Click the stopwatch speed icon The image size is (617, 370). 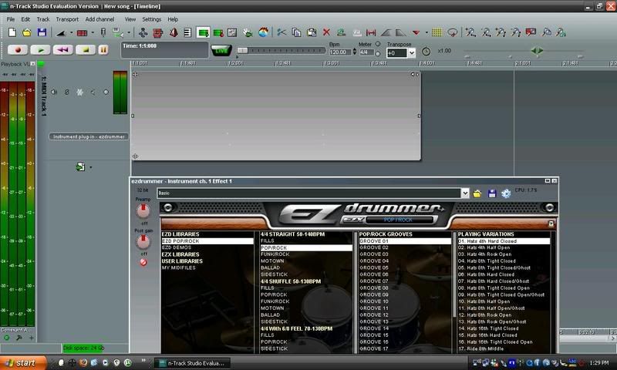click(x=426, y=51)
